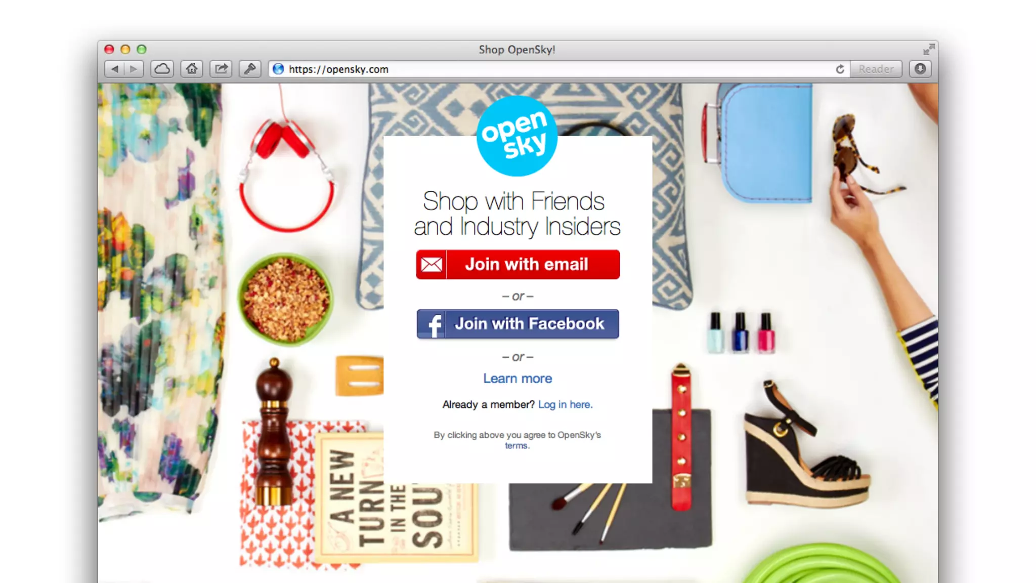Click the home icon in the toolbar
Viewport: 1036px width, 583px height.
(191, 69)
